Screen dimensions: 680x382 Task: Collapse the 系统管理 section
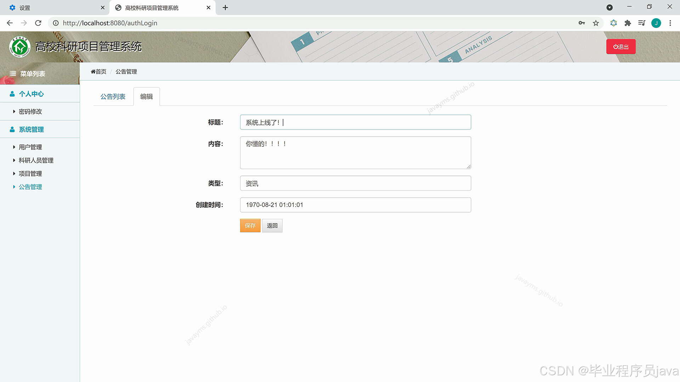[40, 129]
